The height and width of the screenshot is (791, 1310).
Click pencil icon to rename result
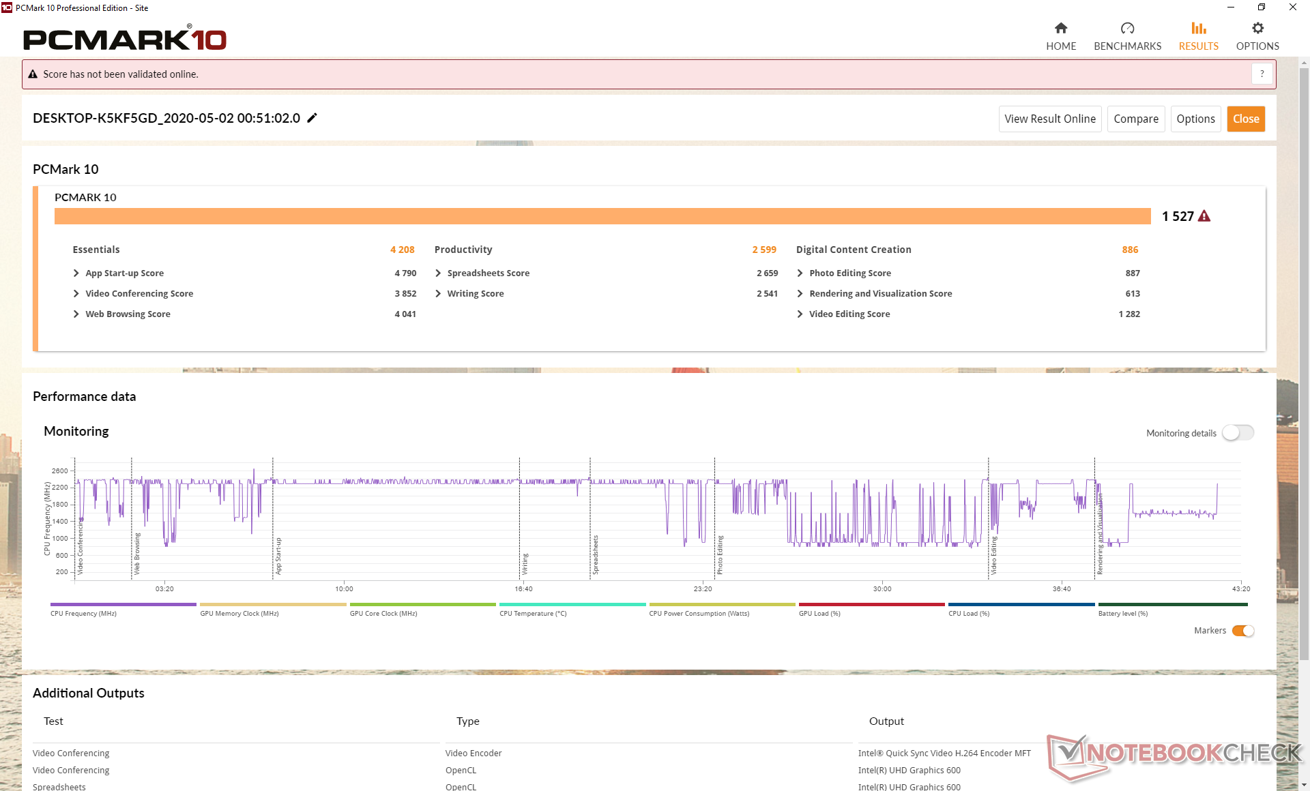(x=312, y=118)
